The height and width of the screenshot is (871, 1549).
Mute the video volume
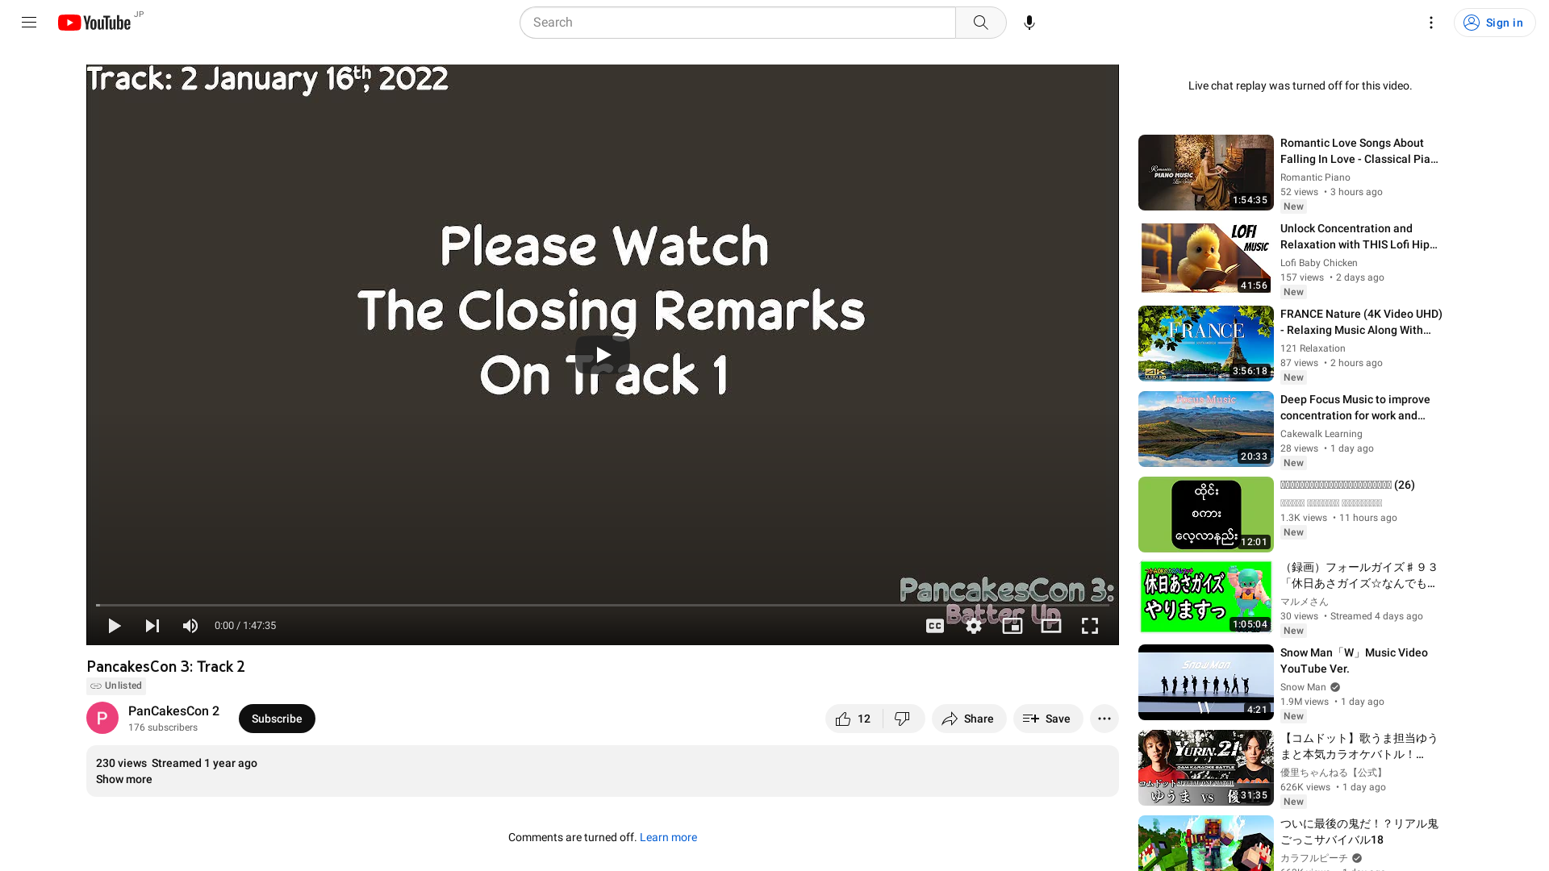[x=190, y=626]
